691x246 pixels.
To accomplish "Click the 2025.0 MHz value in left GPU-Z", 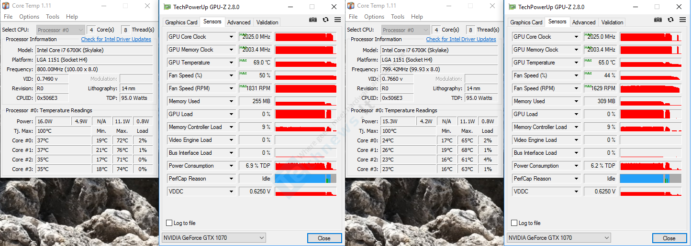I will 256,37.
